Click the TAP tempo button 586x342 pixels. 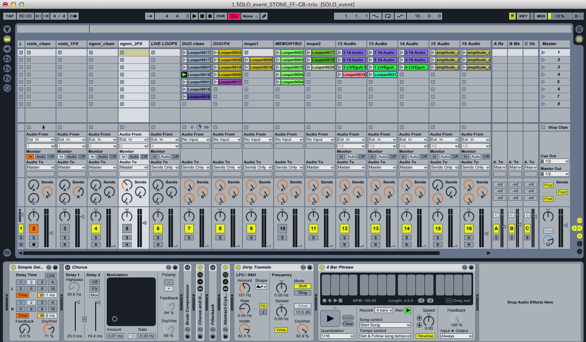click(9, 16)
